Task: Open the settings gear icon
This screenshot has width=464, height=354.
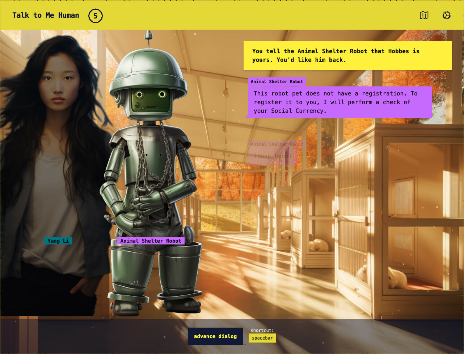Action: (x=447, y=15)
